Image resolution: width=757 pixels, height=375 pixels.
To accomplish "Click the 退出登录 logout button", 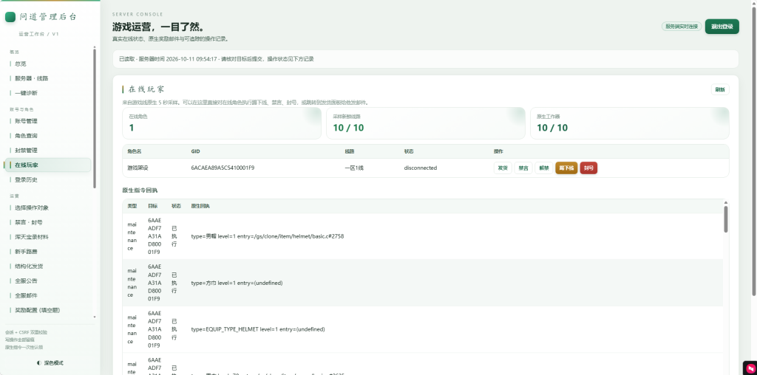I will click(722, 27).
